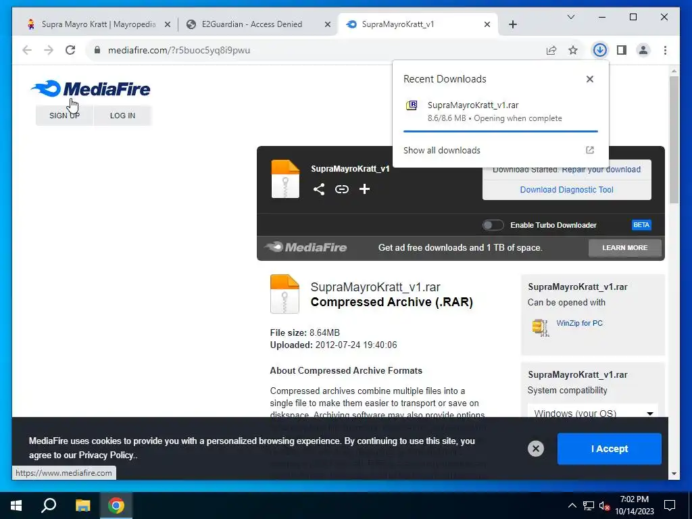Click the download progress bar
The width and height of the screenshot is (692, 519).
click(501, 131)
